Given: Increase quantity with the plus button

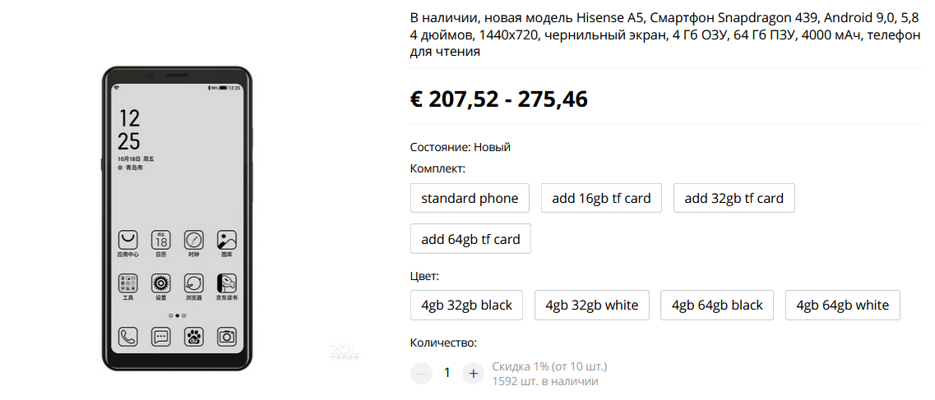Looking at the screenshot, I should (x=473, y=373).
